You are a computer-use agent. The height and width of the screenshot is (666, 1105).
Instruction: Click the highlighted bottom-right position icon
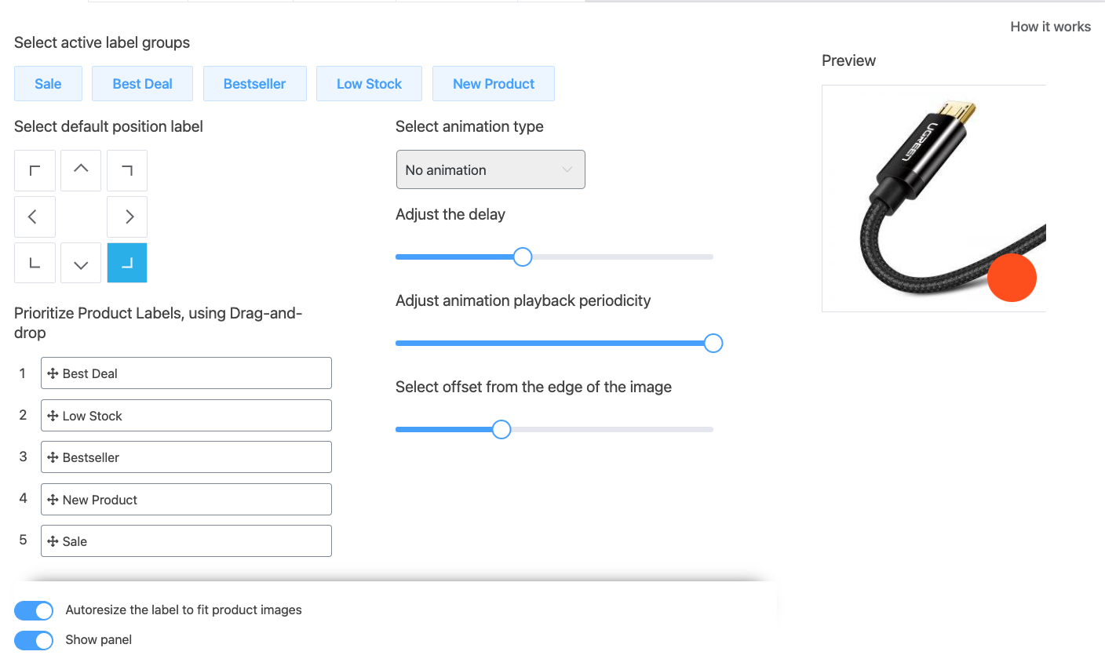coord(127,263)
